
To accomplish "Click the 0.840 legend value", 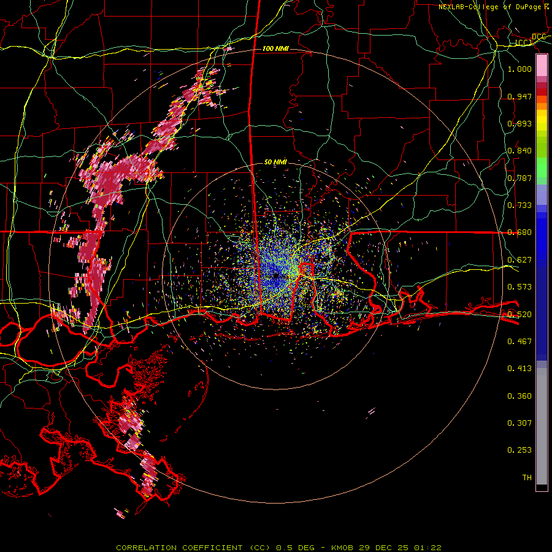I will click(519, 151).
